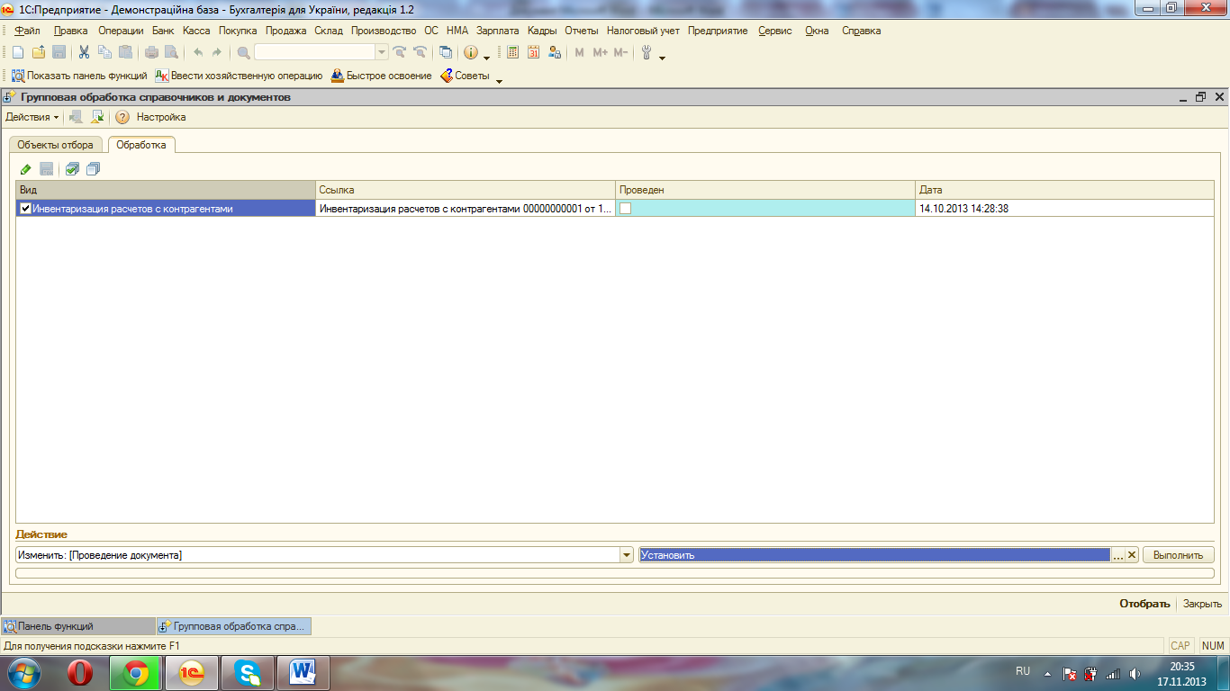Click the question mark help icon
Viewport: 1230px width, 691px height.
tap(122, 117)
